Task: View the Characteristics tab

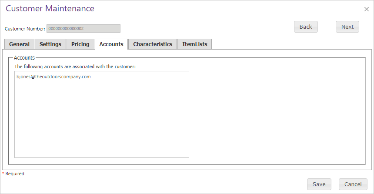Action: [153, 44]
